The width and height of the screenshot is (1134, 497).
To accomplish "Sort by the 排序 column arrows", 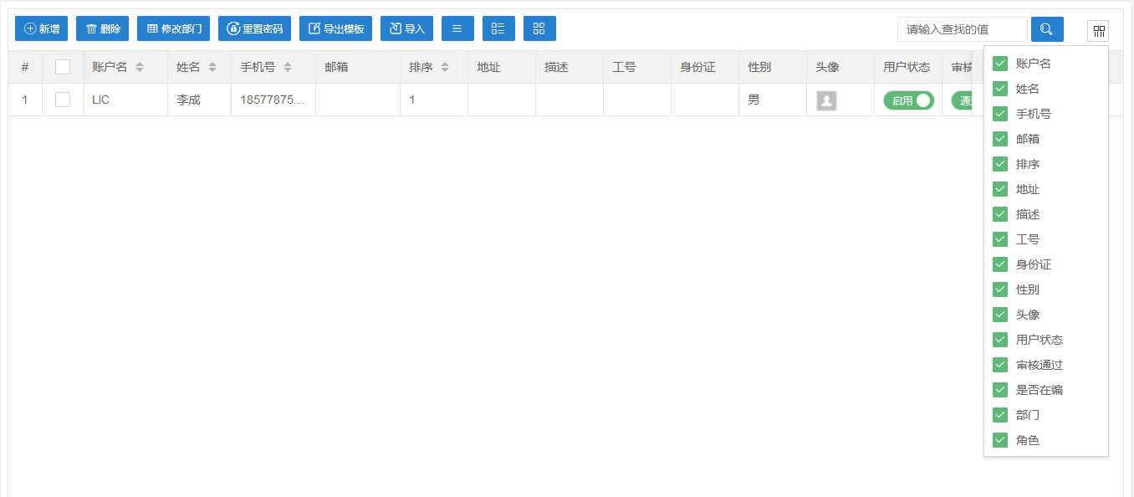I will tap(445, 67).
